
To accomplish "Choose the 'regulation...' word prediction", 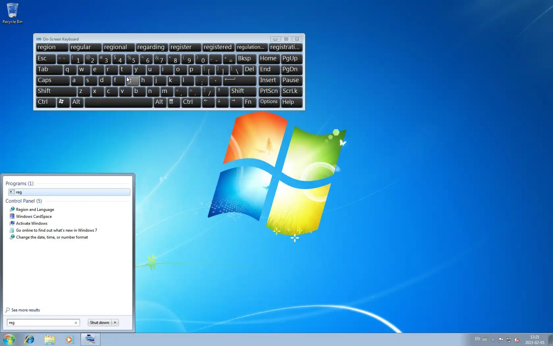I will click(251, 47).
